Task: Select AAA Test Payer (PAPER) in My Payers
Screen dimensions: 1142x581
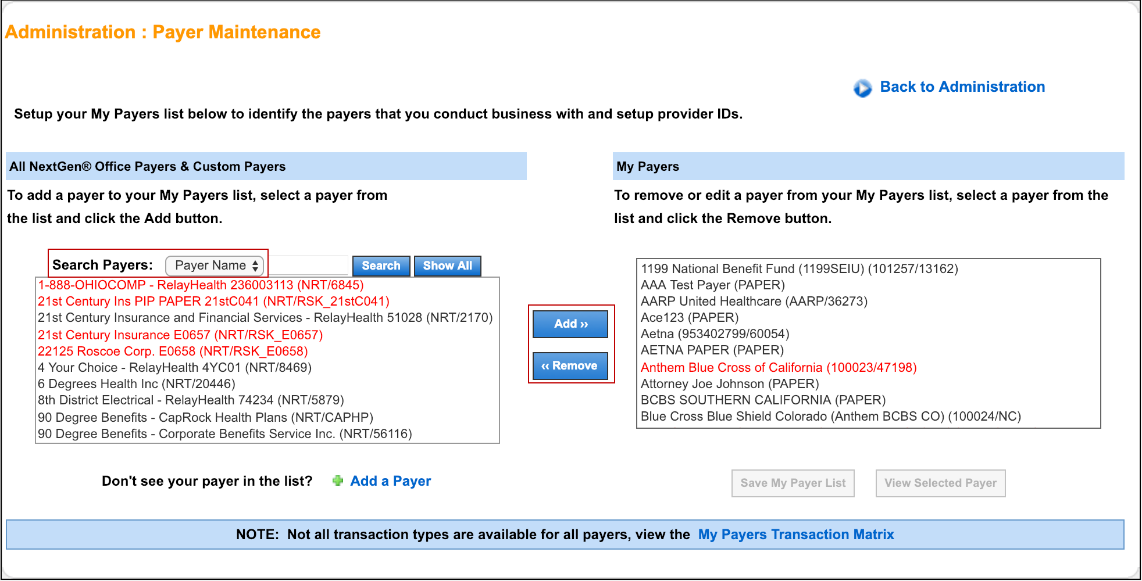Action: pyautogui.click(x=869, y=285)
